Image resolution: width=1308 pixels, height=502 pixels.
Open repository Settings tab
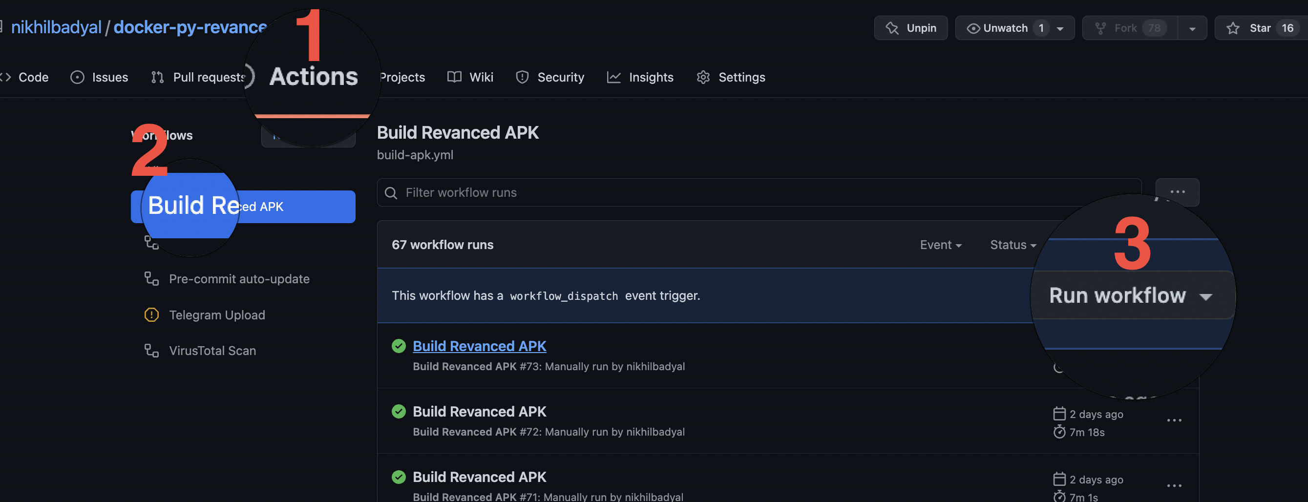[x=731, y=77]
